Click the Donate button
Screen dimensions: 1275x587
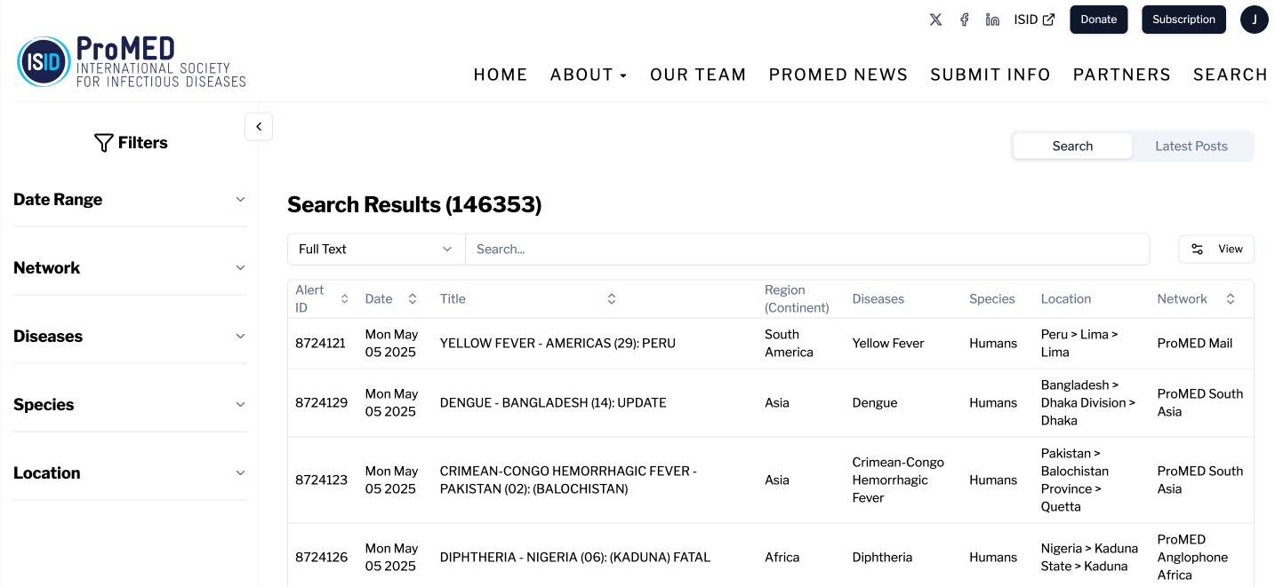1098,19
